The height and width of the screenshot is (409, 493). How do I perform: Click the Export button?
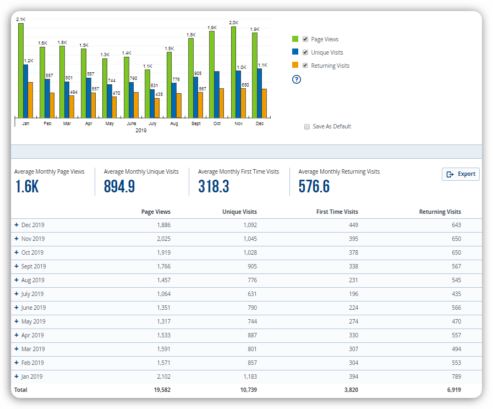(461, 174)
